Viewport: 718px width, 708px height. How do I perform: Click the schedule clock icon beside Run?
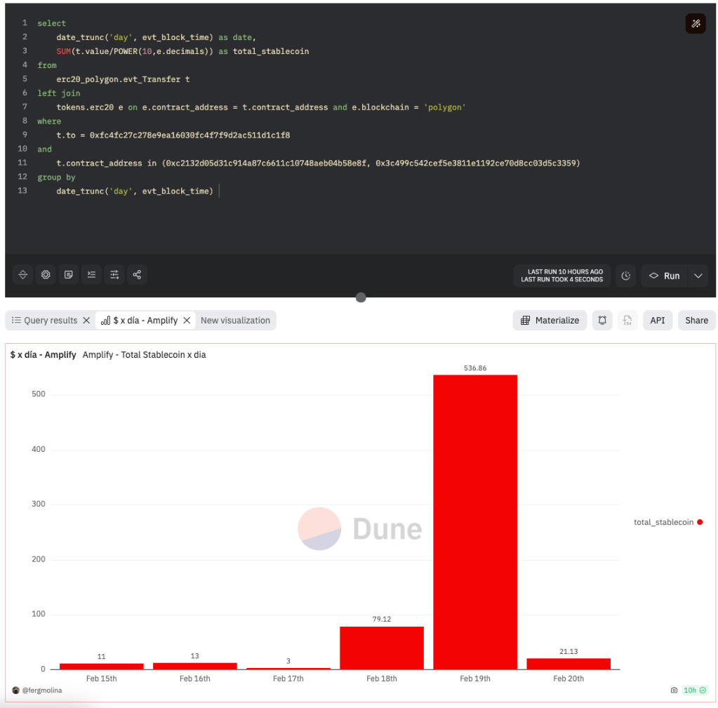[x=625, y=276]
